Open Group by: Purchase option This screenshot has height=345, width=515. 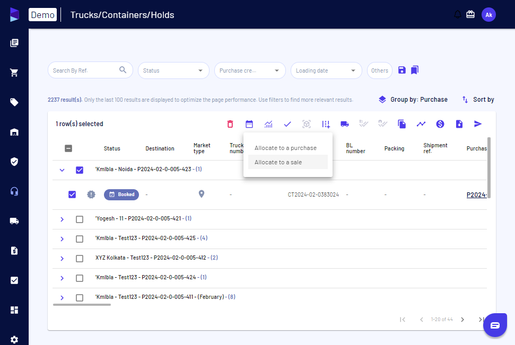(x=413, y=100)
